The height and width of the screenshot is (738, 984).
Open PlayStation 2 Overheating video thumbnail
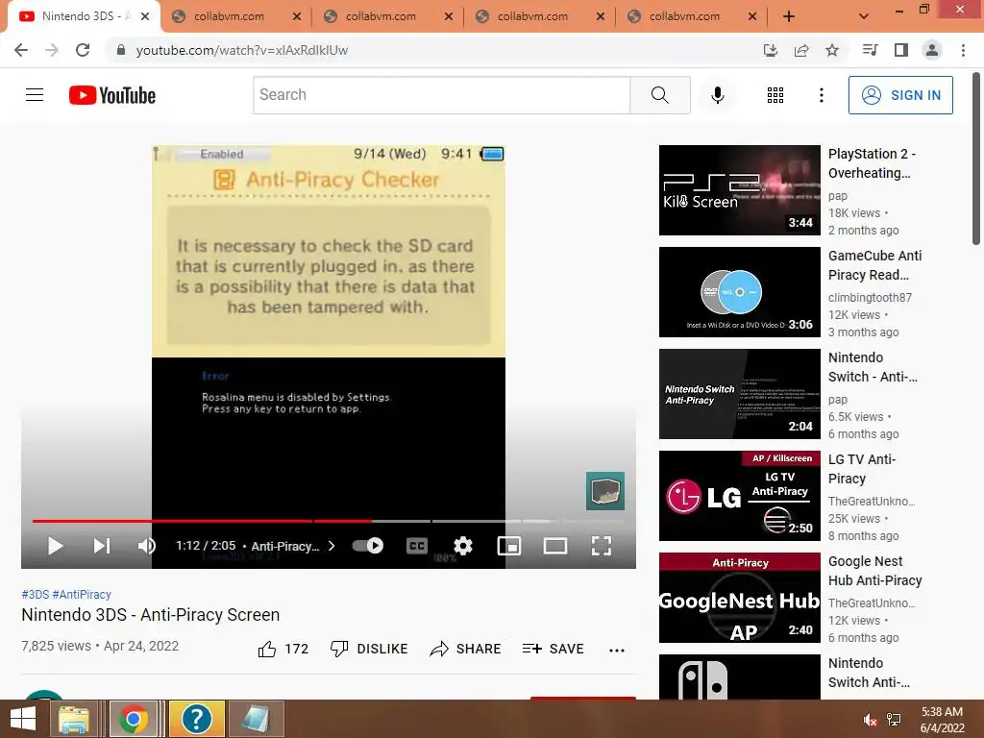[x=739, y=190]
